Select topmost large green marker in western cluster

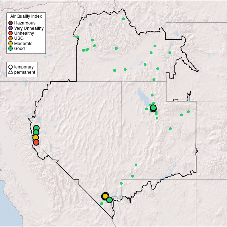pyautogui.click(x=36, y=128)
